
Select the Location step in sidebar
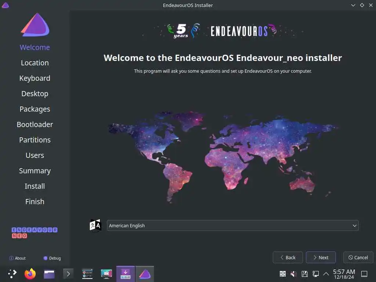[x=35, y=63]
